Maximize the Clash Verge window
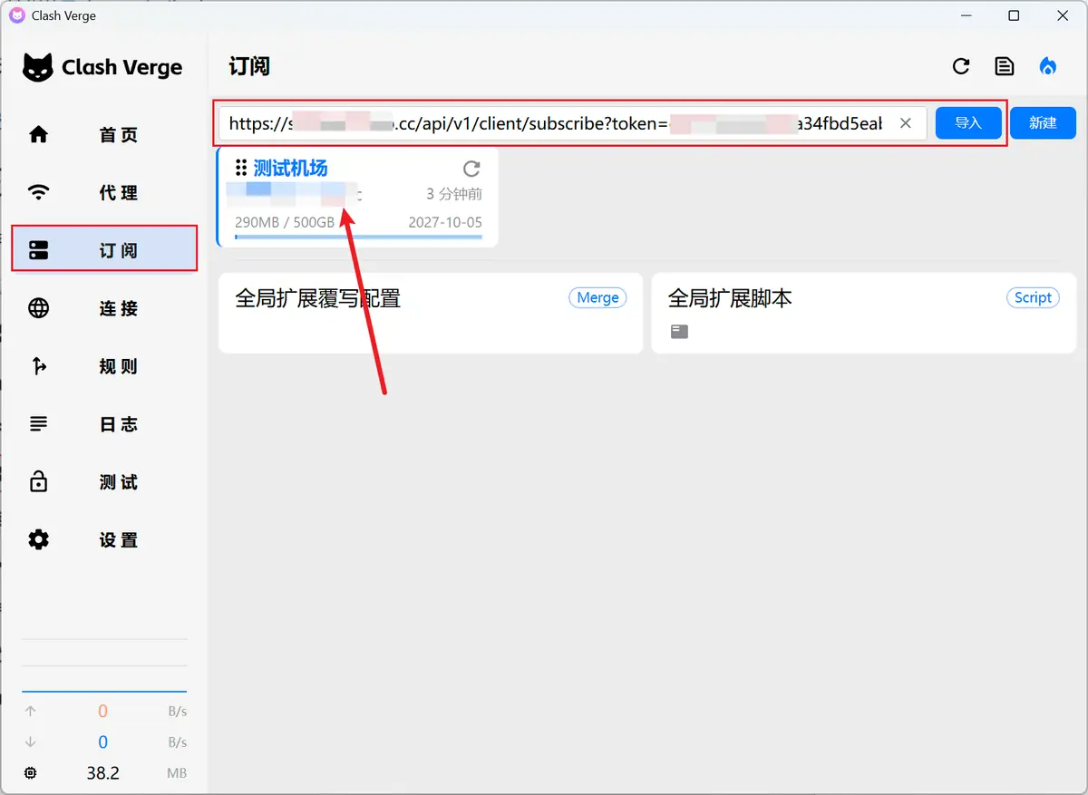The image size is (1088, 795). pyautogui.click(x=1014, y=15)
